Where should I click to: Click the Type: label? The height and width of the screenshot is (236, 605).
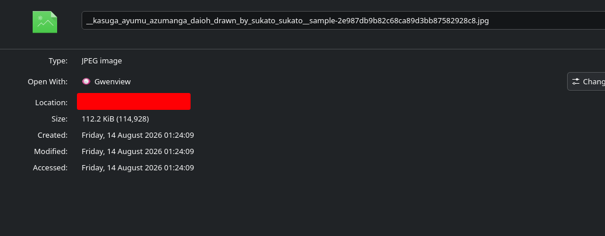[58, 61]
